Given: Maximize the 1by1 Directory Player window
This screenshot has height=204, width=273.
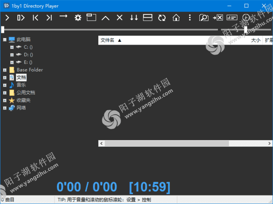Looking at the screenshot, I should pyautogui.click(x=246, y=6).
